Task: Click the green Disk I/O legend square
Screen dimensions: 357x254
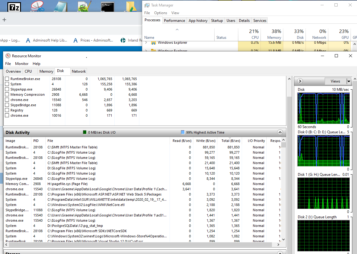Action: click(85, 132)
